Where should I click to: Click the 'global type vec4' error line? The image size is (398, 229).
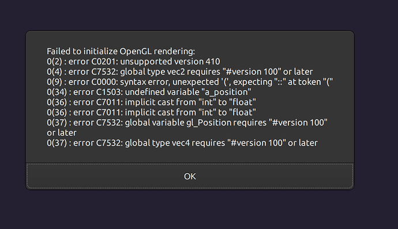click(x=182, y=143)
